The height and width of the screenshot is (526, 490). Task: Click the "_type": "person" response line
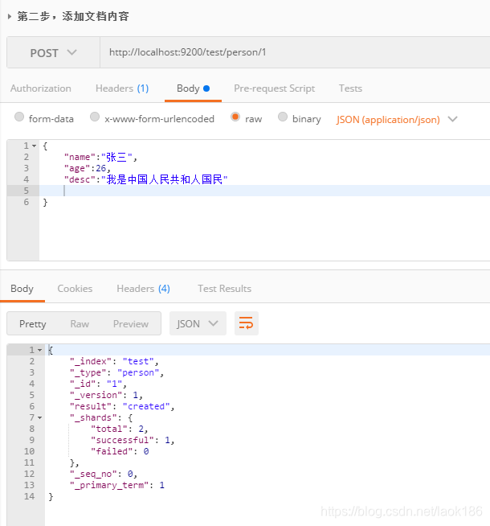pyautogui.click(x=116, y=372)
